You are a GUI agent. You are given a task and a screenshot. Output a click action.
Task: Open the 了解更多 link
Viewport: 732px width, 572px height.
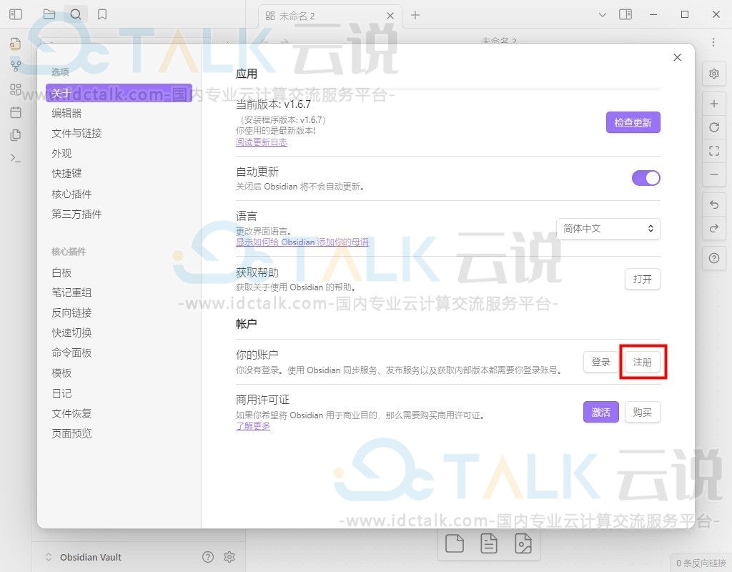[x=253, y=426]
